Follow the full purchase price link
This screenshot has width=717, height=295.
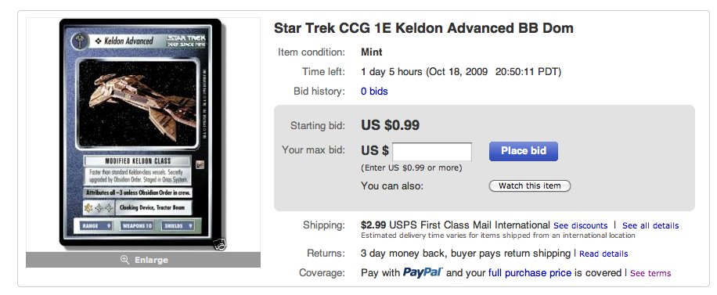pyautogui.click(x=529, y=273)
